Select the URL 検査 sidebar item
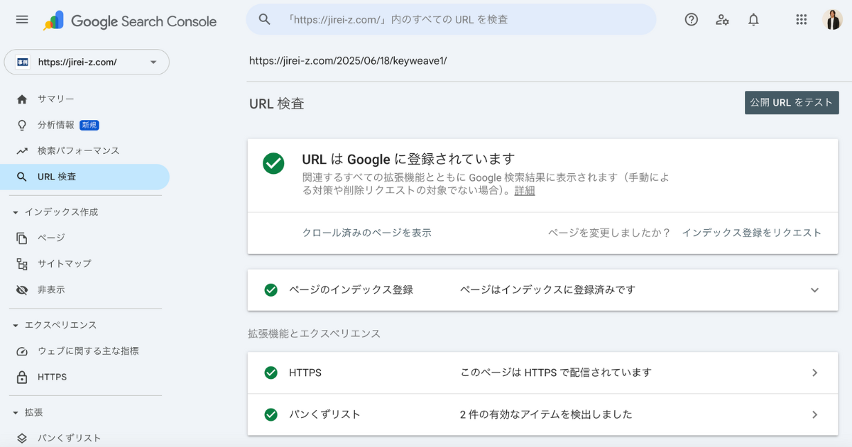852x447 pixels. click(85, 177)
